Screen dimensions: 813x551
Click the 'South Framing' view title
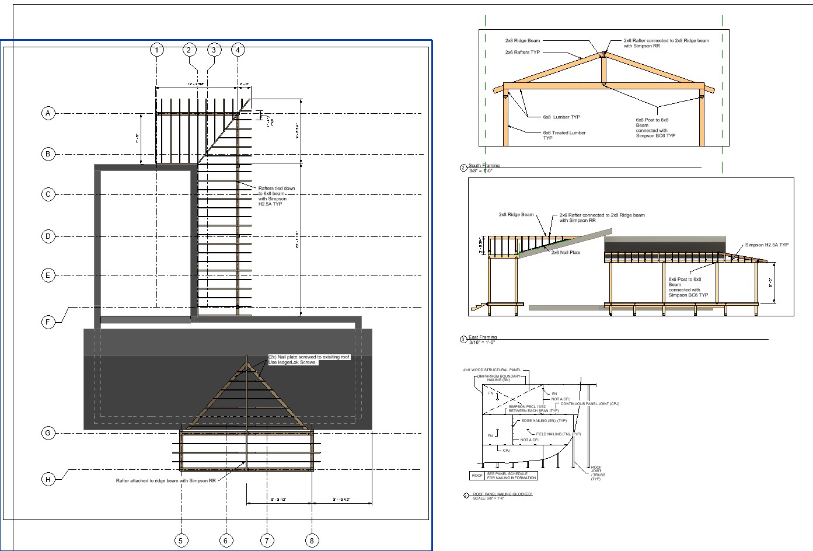pyautogui.click(x=484, y=166)
